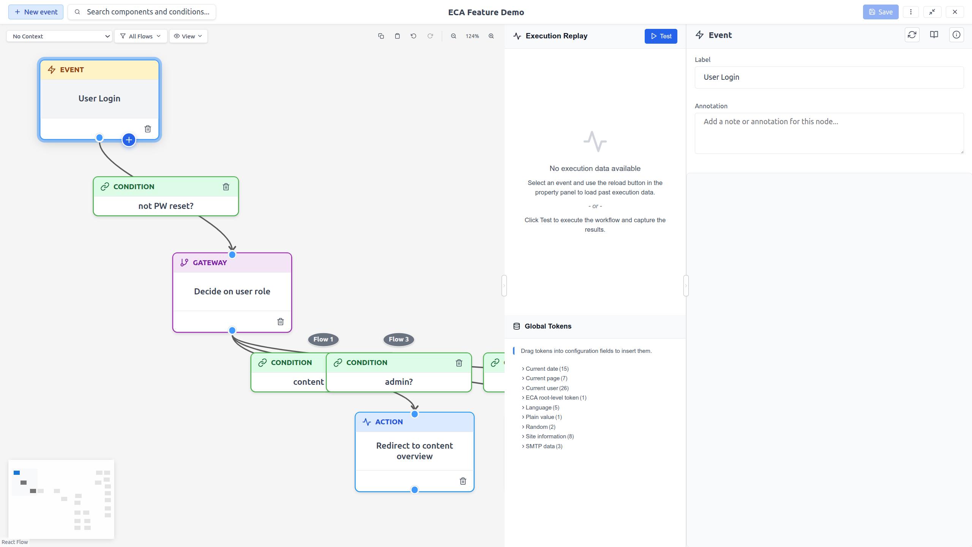The width and height of the screenshot is (972, 547).
Task: Add a connected node from User Login event
Action: (128, 140)
